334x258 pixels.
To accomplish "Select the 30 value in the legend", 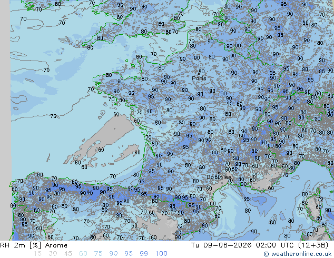I will pos(53,254).
